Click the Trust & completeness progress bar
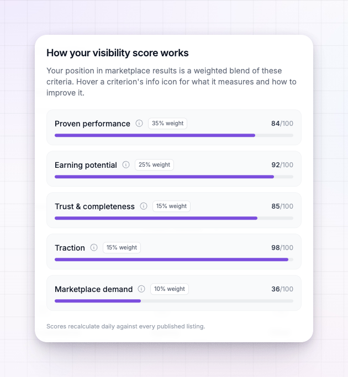348x377 pixels. pyautogui.click(x=174, y=218)
